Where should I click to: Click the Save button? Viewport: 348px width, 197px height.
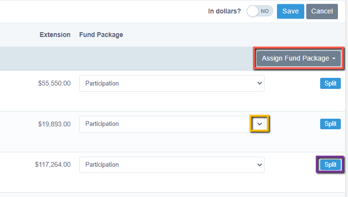click(290, 11)
